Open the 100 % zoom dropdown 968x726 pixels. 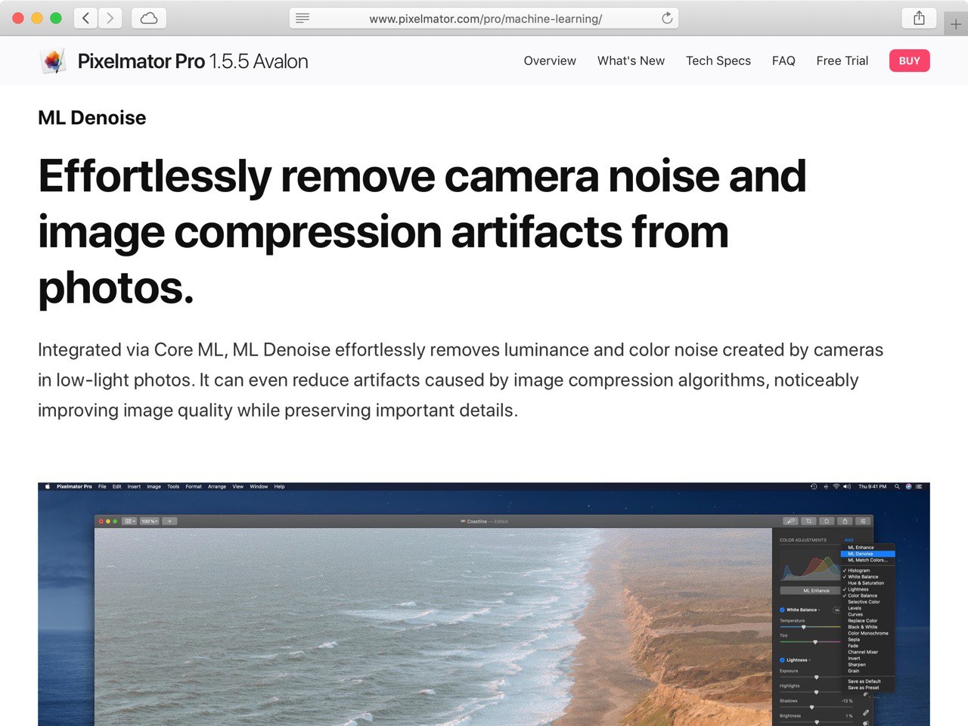[x=150, y=521]
